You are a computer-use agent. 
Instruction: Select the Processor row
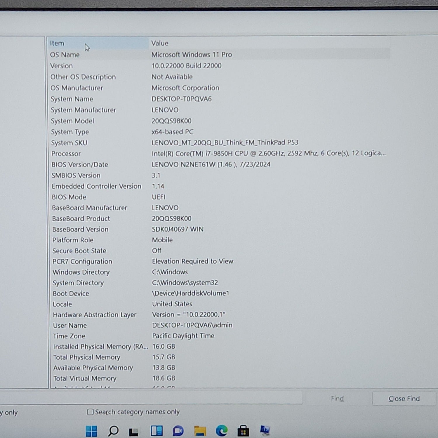pos(66,154)
